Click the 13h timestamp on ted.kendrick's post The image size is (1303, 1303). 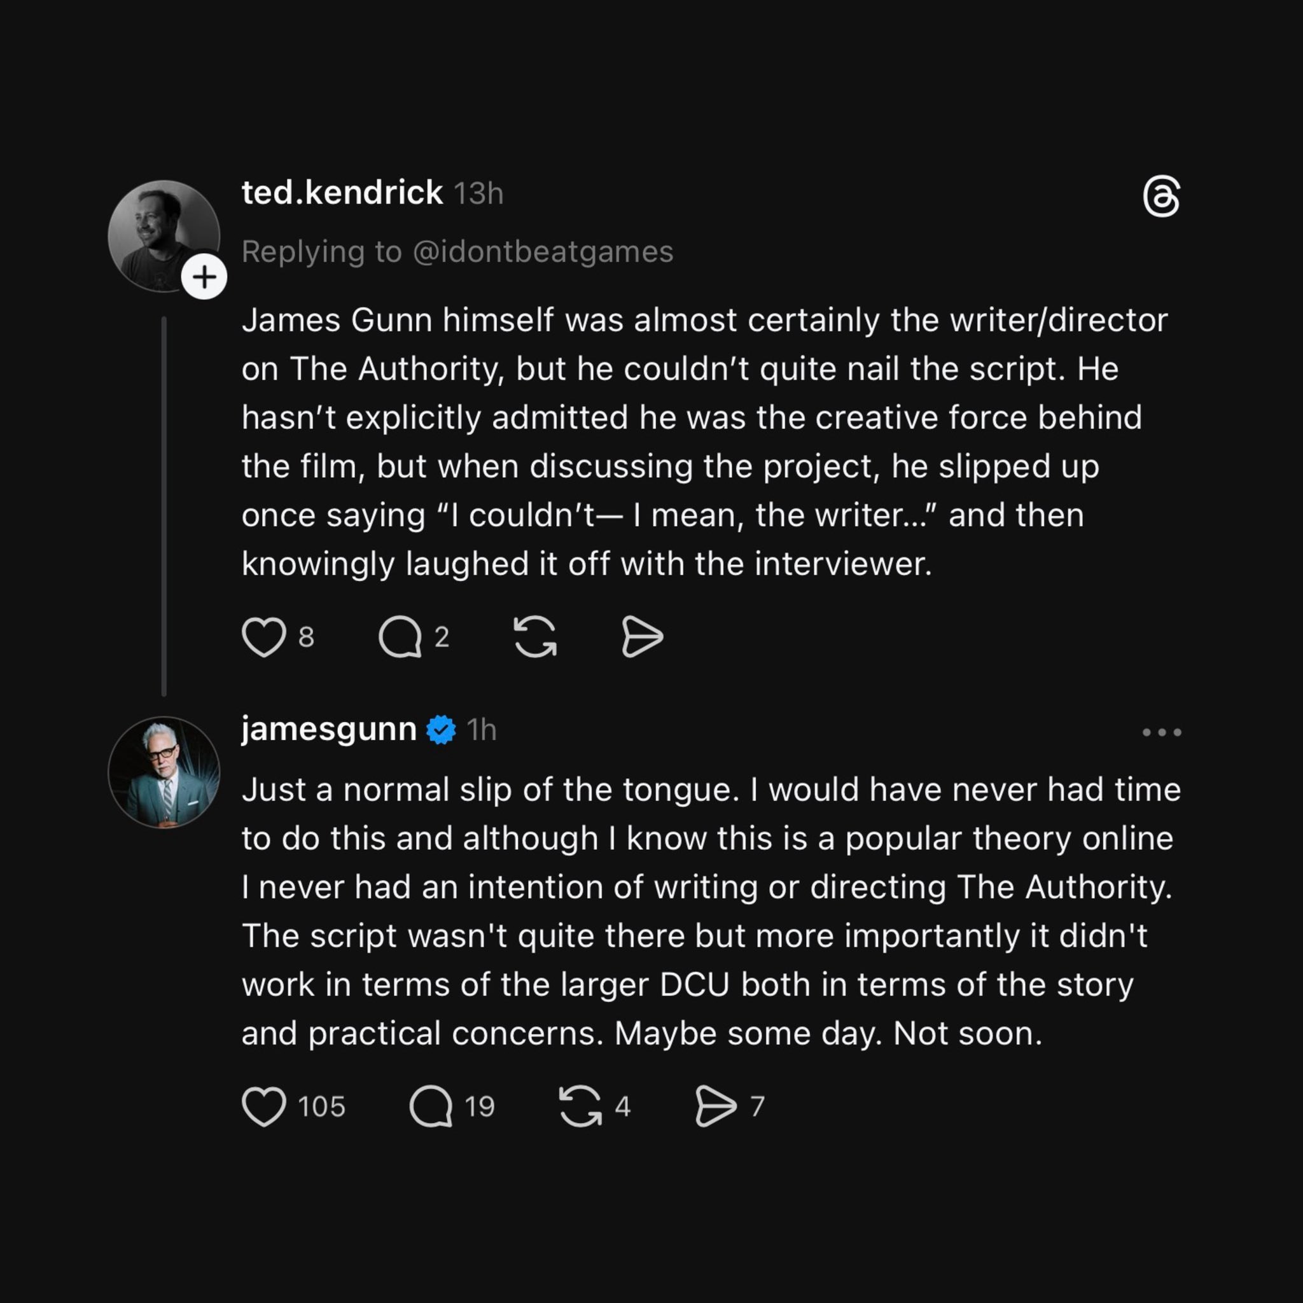coord(479,194)
